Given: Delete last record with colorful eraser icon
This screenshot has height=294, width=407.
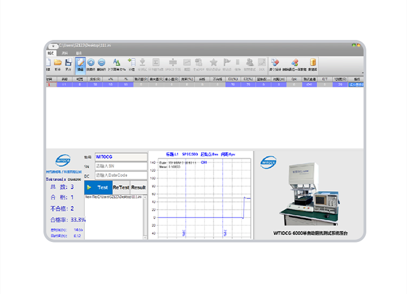Looking at the screenshot, I should coord(295,62).
